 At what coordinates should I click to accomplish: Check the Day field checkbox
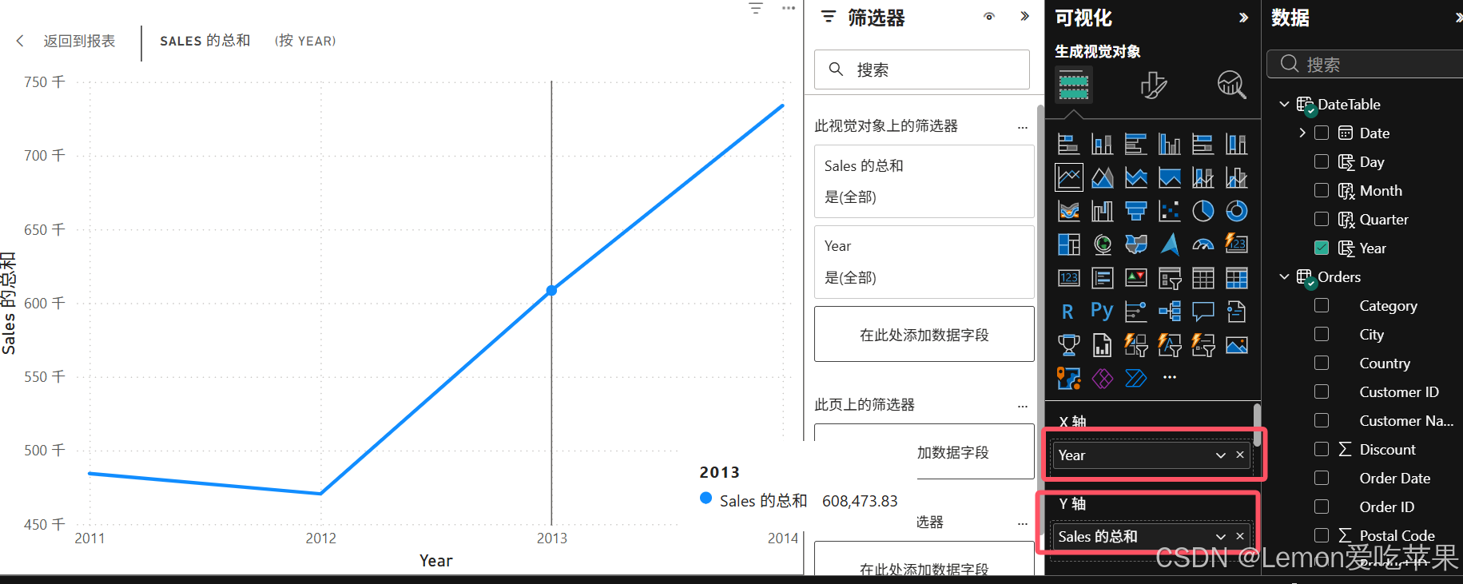pos(1322,161)
